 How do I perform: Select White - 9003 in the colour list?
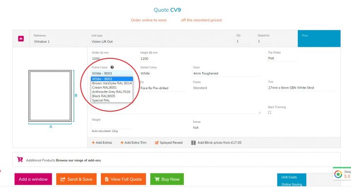click(112, 79)
